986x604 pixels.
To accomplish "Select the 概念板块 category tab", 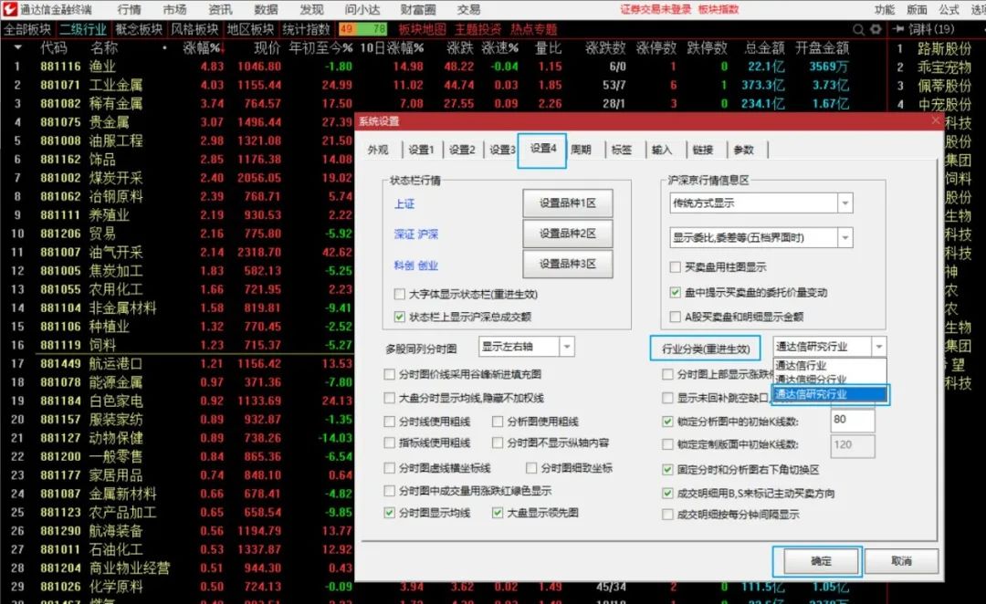I will [139, 29].
